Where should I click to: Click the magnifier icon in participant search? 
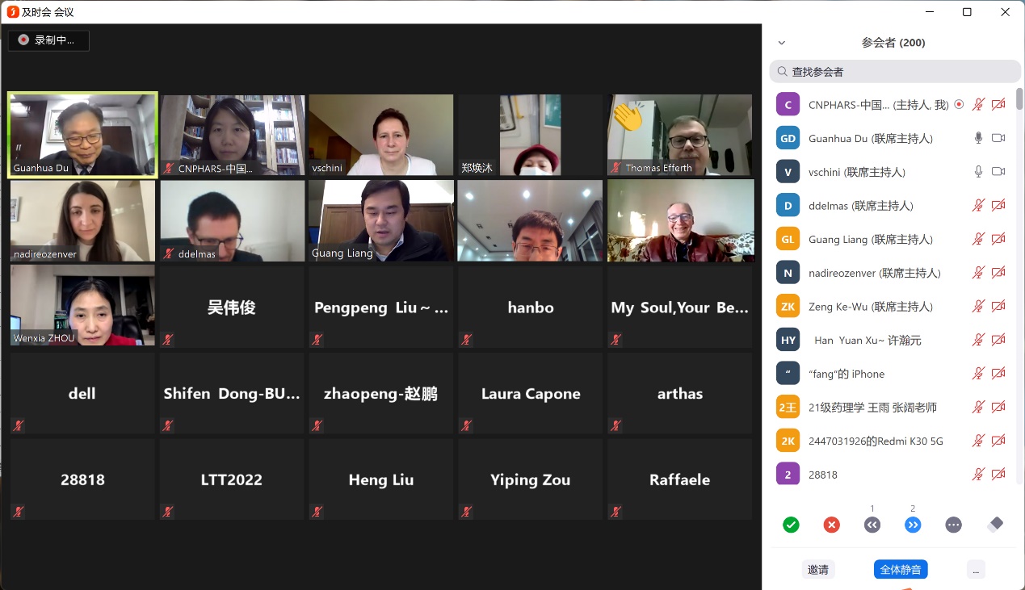point(782,72)
